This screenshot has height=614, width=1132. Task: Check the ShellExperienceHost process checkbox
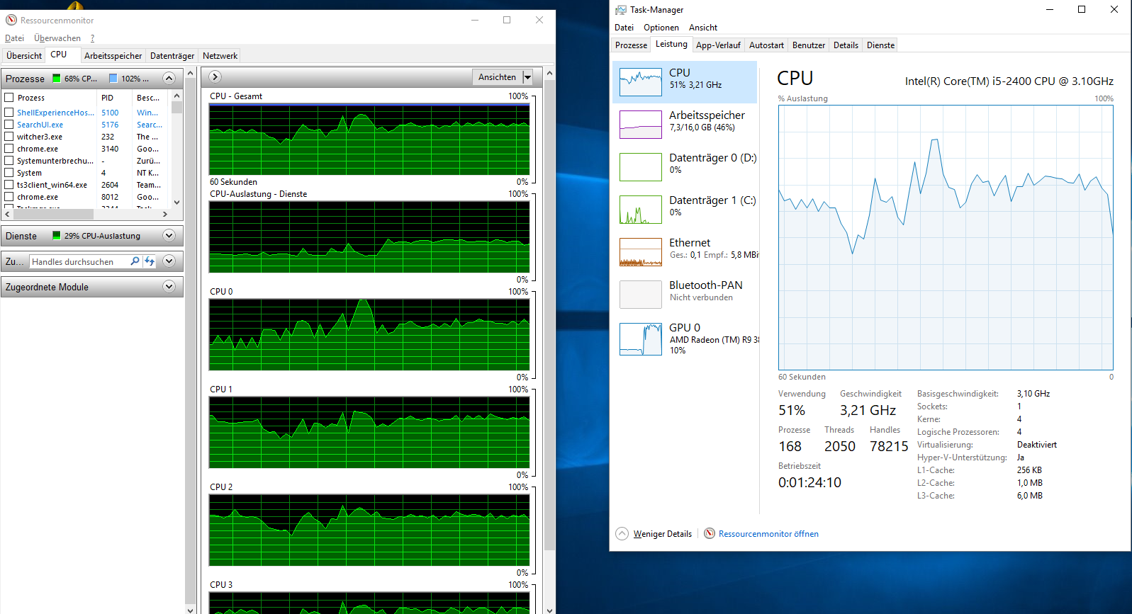[9, 113]
